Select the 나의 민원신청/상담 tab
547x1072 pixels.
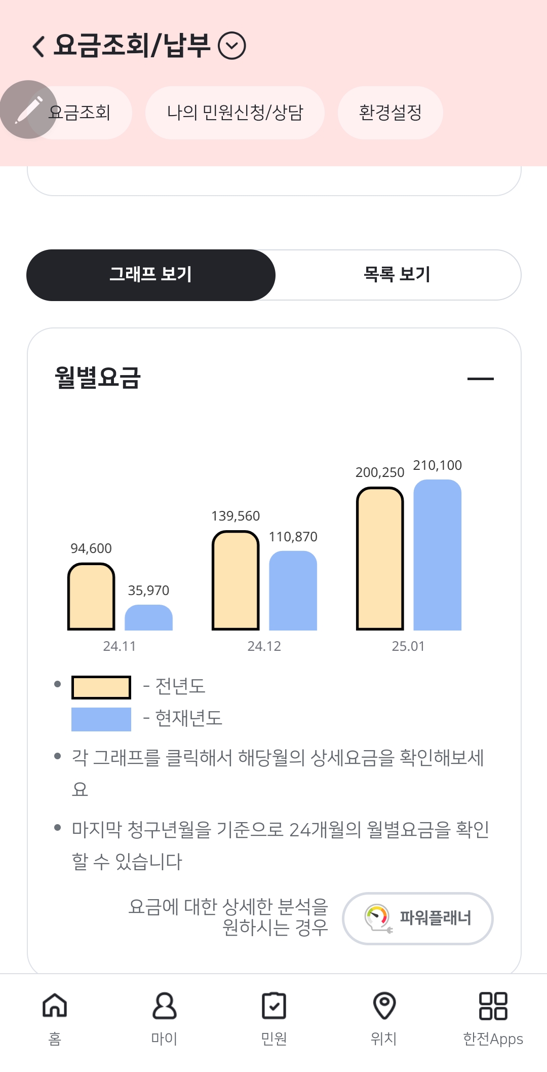tap(235, 113)
